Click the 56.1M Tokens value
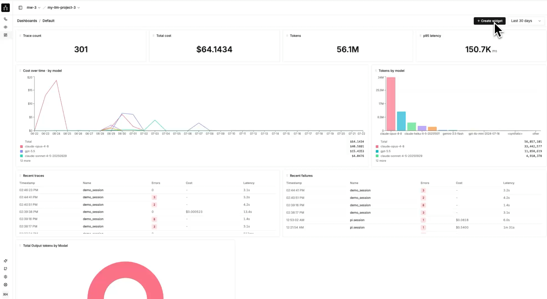This screenshot has height=299, width=547. 348,49
